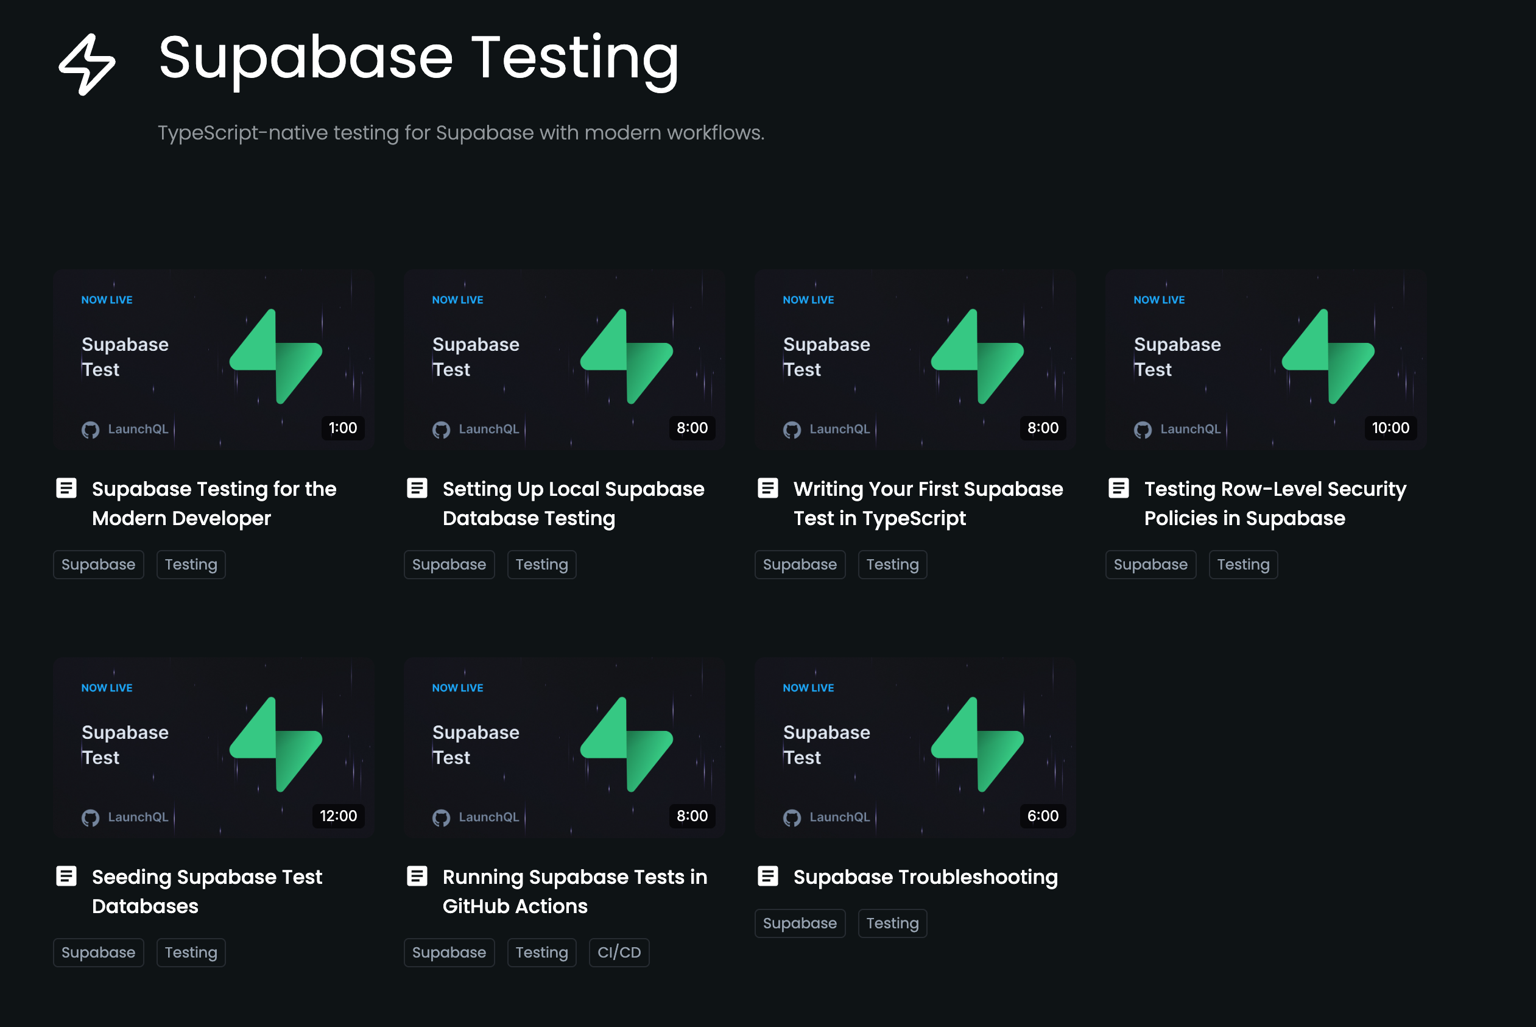Click the 10:00 duration badge on the Row-Level Security thumbnail
This screenshot has height=1027, width=1536.
(x=1390, y=428)
